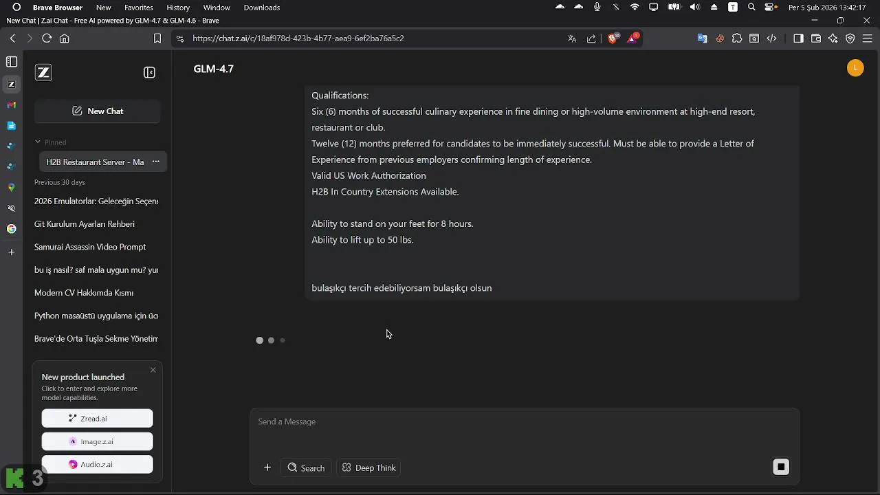Open Google from Brave's sidebar
The image size is (880, 495).
(x=12, y=228)
